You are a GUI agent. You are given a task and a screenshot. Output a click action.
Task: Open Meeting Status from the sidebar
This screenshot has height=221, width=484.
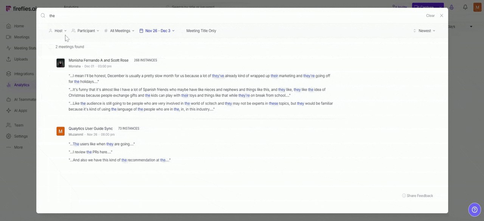[25, 48]
